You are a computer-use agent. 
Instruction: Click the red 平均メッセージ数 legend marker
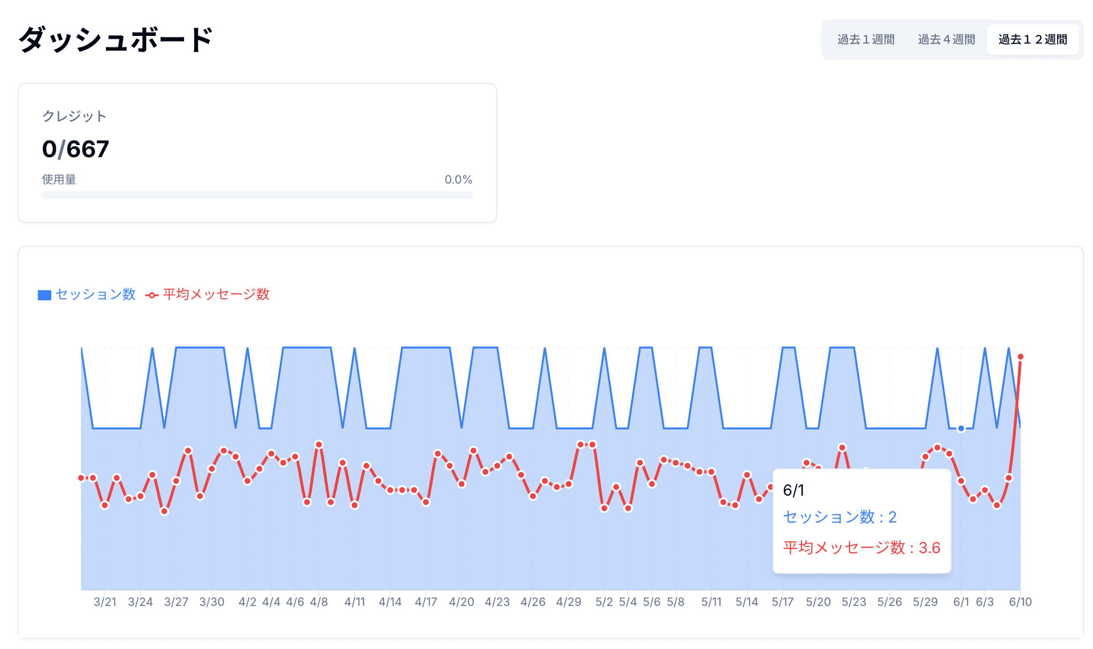tap(151, 295)
